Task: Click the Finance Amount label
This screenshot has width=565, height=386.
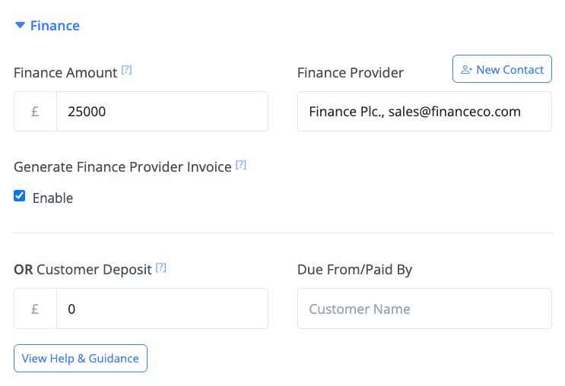Action: tap(65, 73)
